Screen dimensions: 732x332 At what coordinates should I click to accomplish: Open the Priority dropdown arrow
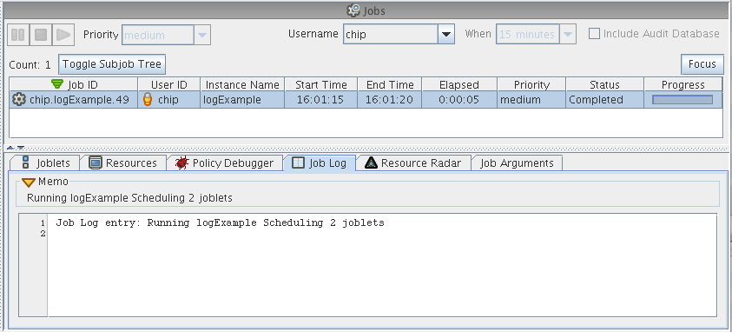202,35
